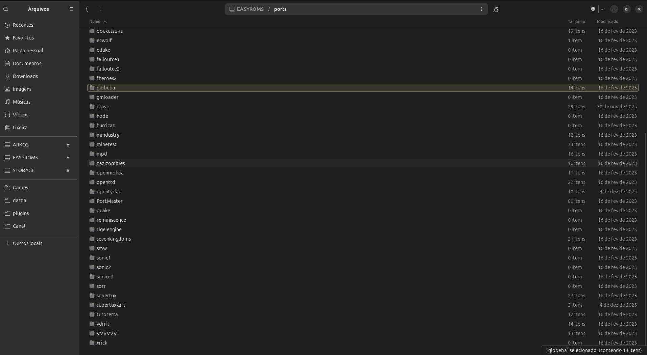
Task: Eject the STORAGE drive
Action: [x=68, y=170]
